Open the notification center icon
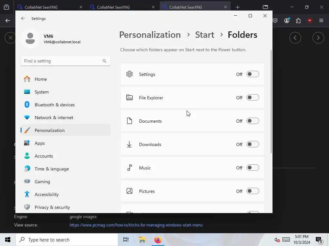 pos(319,240)
